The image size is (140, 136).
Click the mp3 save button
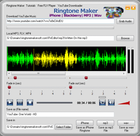pyautogui.click(x=106, y=123)
